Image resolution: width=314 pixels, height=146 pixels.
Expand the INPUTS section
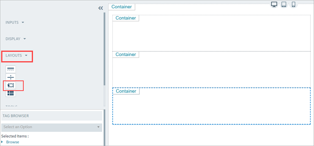pyautogui.click(x=15, y=22)
